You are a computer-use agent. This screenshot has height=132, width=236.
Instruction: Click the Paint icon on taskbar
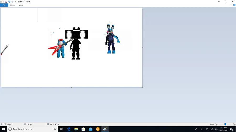(x=105, y=129)
